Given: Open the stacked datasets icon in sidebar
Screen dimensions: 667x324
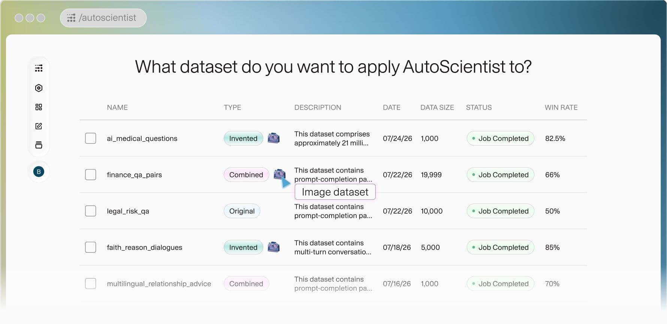Looking at the screenshot, I should pyautogui.click(x=39, y=145).
